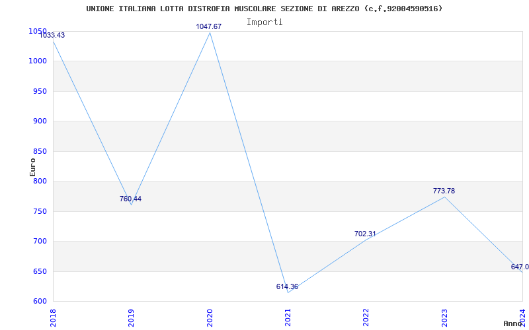This screenshot has width=529, height=330.
Task: Click the 2020 x-axis year label
Action: coord(210,317)
